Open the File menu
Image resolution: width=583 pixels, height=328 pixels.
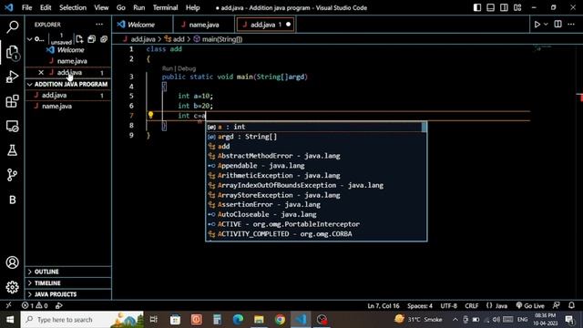26,7
